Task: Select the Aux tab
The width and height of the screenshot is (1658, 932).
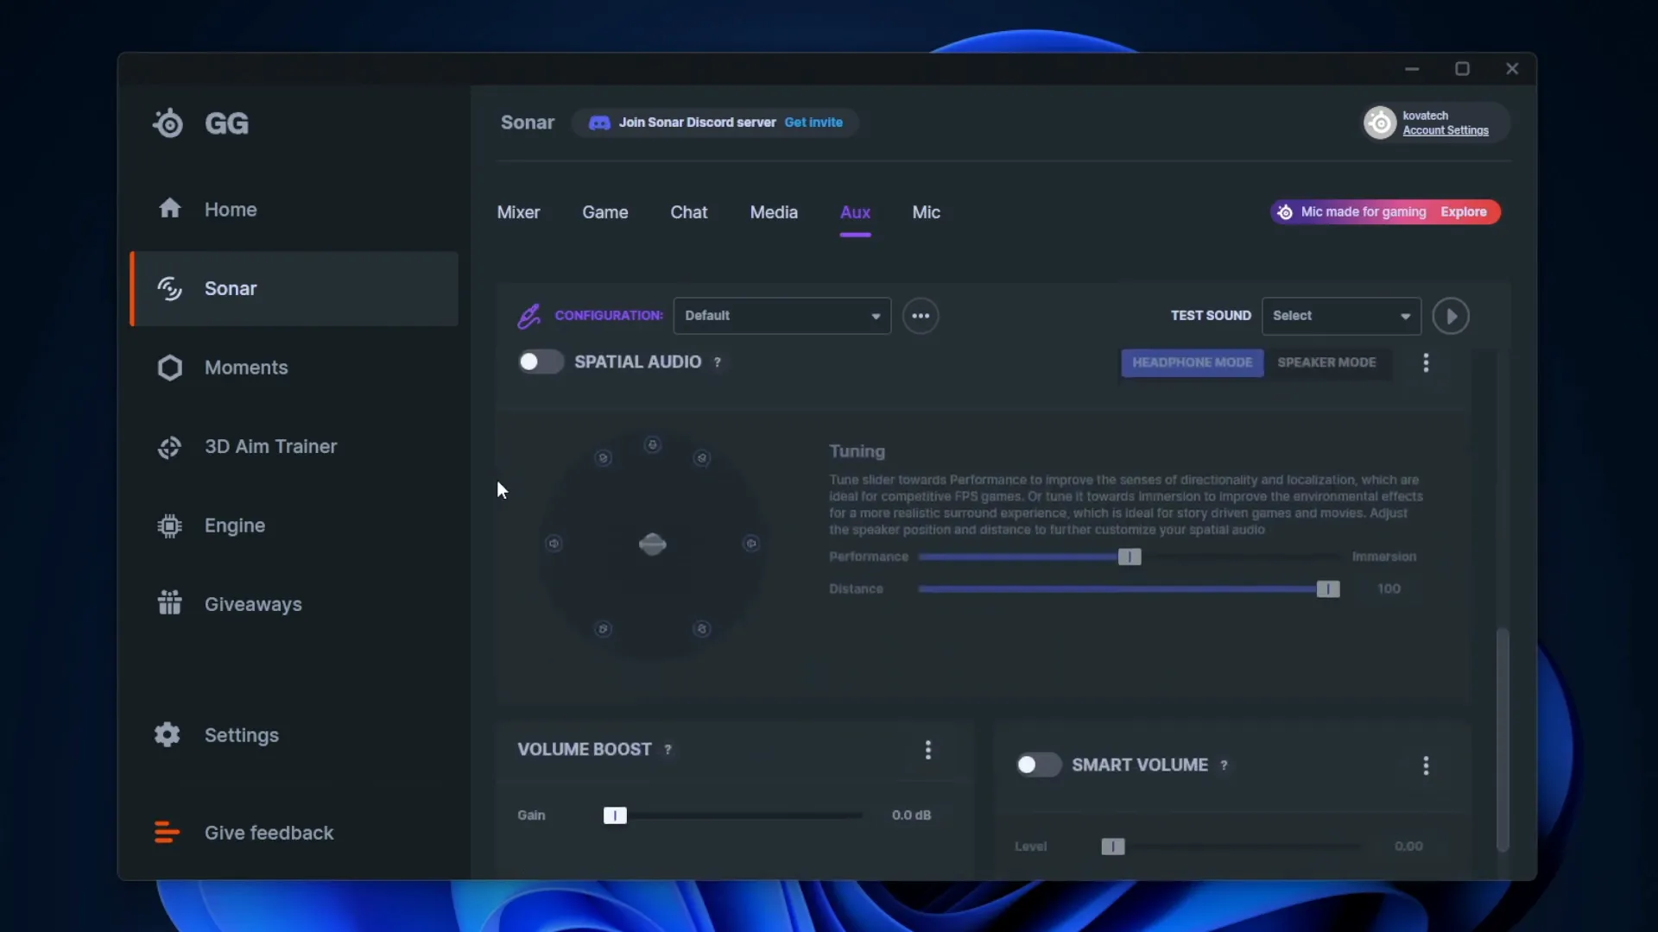Action: [x=855, y=212]
